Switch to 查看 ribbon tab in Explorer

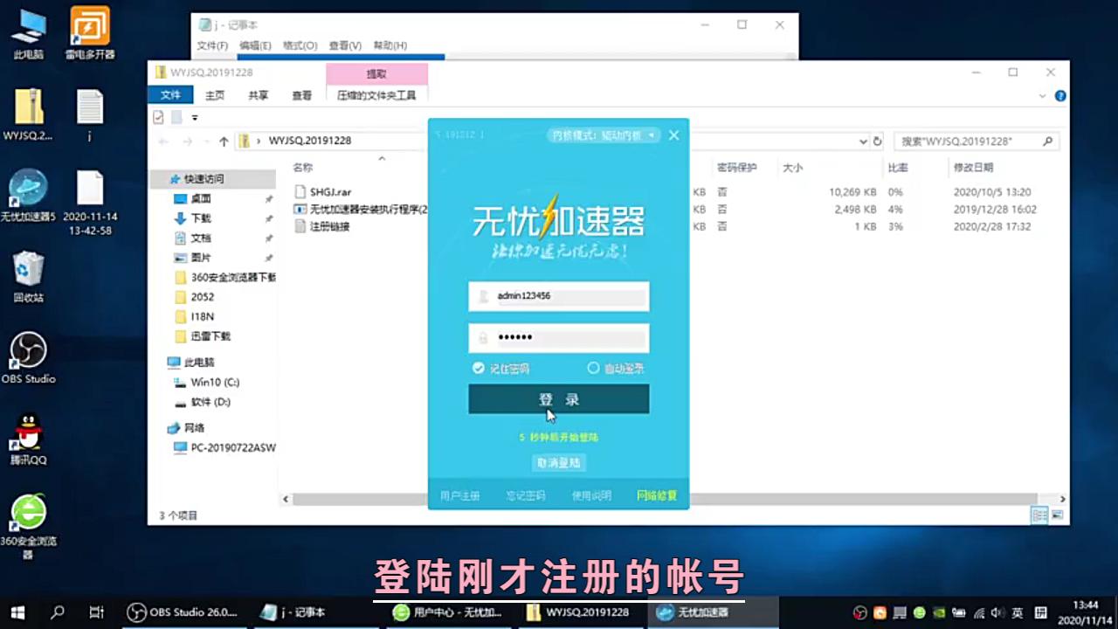click(302, 95)
